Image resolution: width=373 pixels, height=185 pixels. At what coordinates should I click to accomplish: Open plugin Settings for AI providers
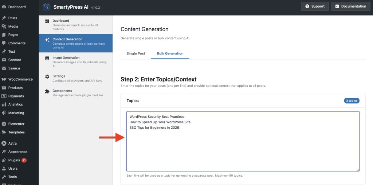[76, 79]
